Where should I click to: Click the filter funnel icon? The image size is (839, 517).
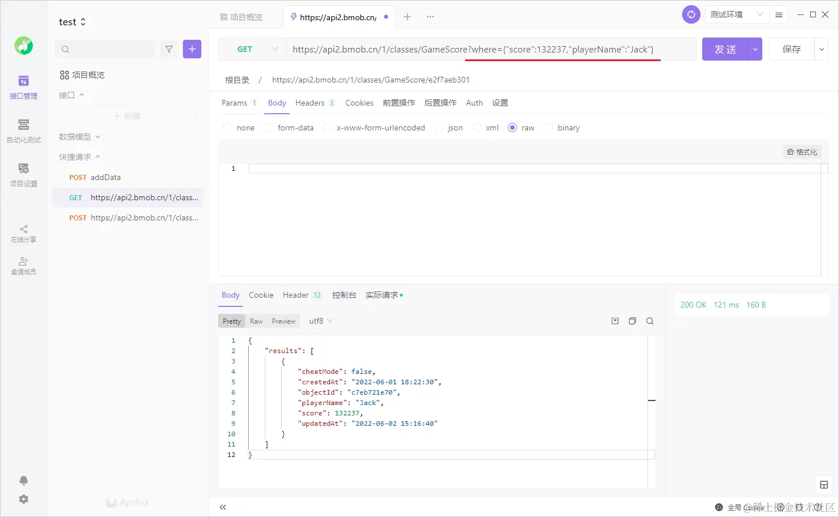point(169,49)
